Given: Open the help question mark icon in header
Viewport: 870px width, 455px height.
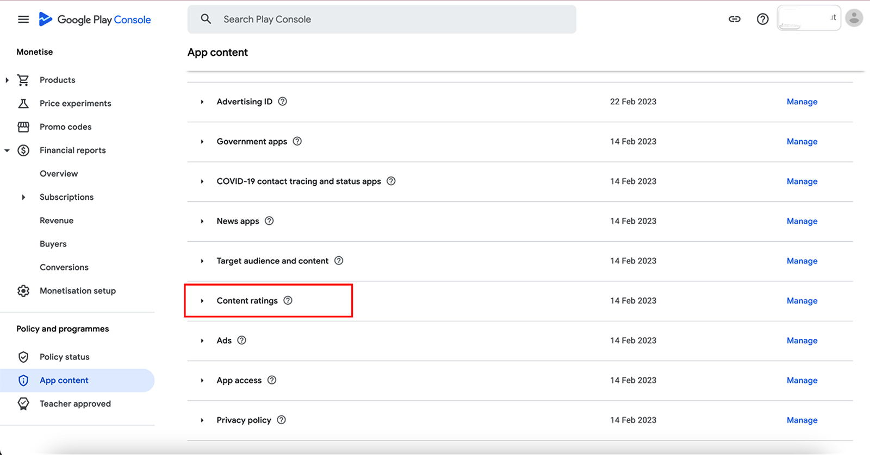Looking at the screenshot, I should pos(763,19).
